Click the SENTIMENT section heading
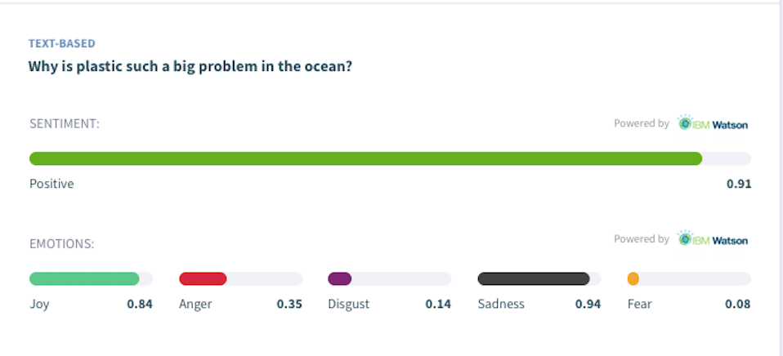 (x=65, y=124)
